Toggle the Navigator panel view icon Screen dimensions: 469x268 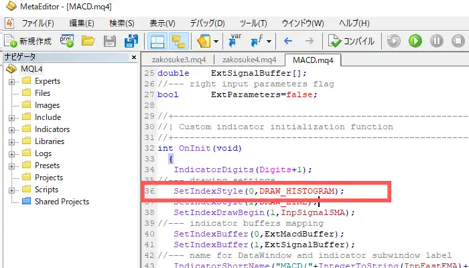pos(157,41)
